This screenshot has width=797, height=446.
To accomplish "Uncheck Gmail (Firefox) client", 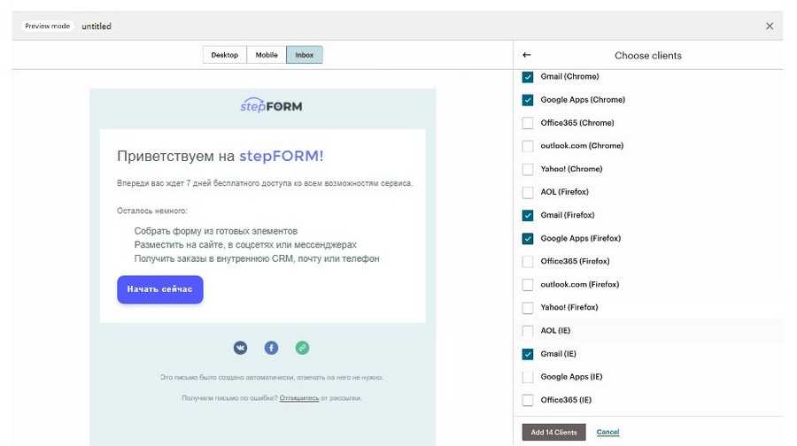I will tap(528, 215).
